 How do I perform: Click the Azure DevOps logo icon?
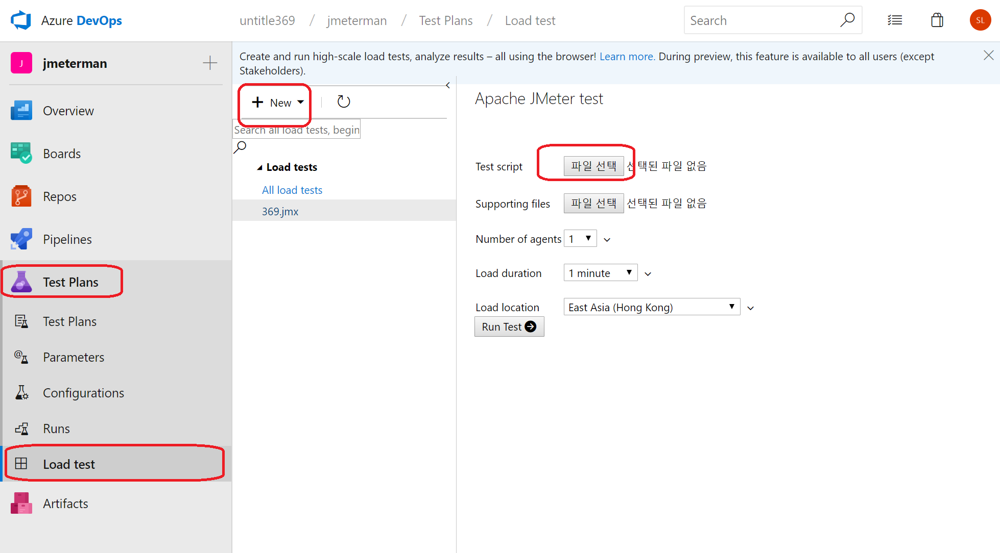click(x=21, y=20)
